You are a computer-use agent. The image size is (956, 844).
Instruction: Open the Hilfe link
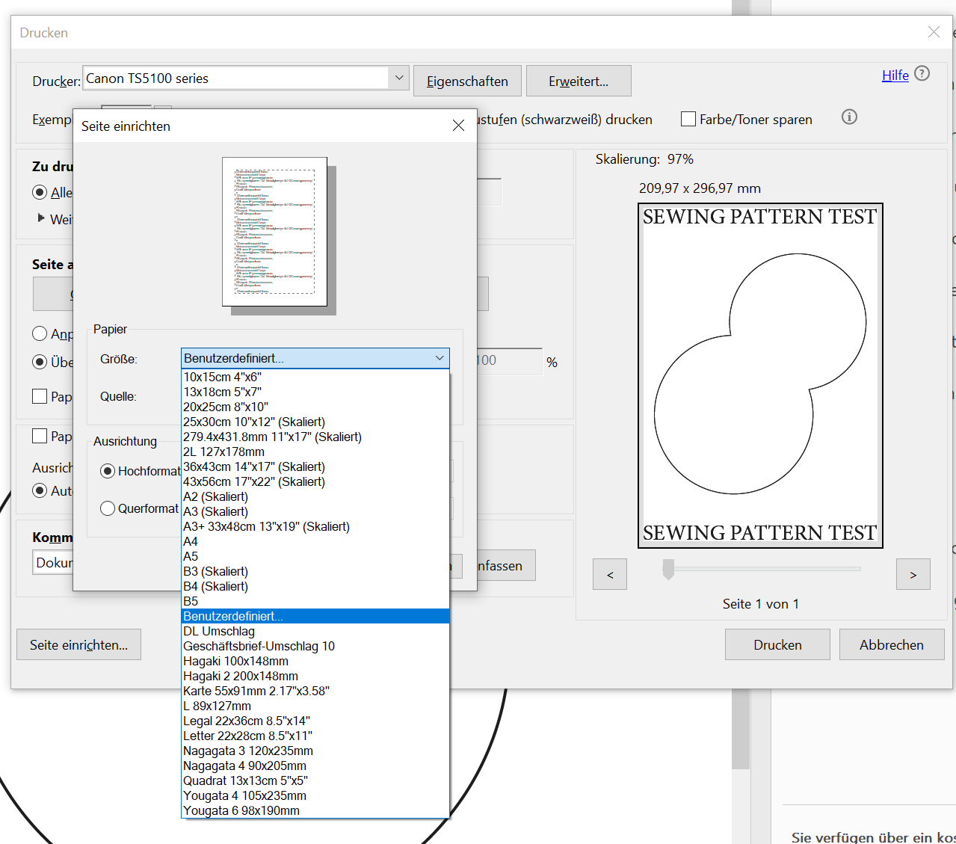pos(894,75)
